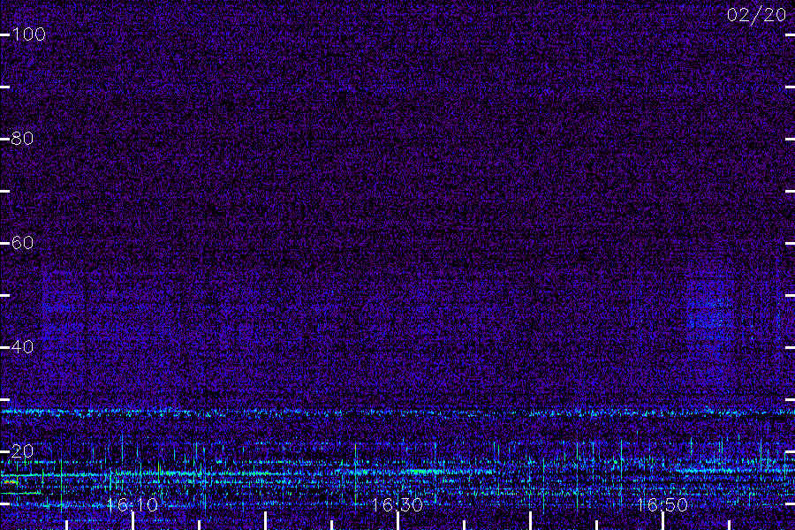The height and width of the screenshot is (530, 795).
Task: Click the 02/20 date label
Action: [756, 15]
